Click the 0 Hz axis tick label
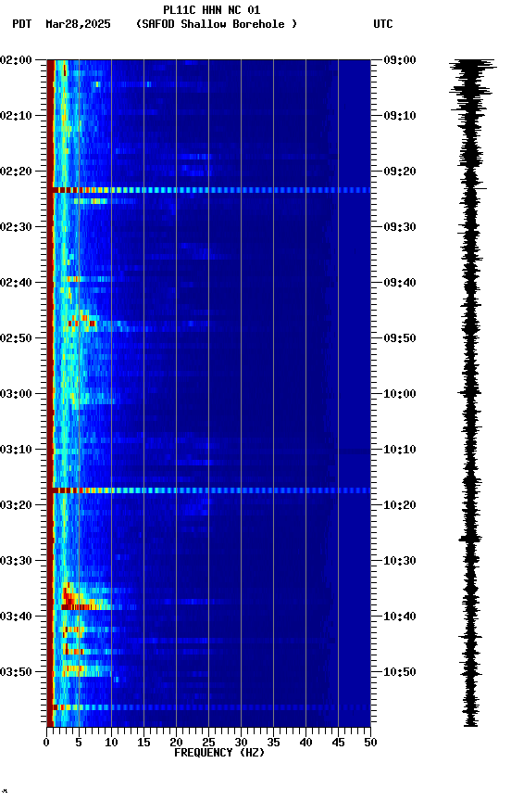Screen dimensions: 511x801 (46, 743)
